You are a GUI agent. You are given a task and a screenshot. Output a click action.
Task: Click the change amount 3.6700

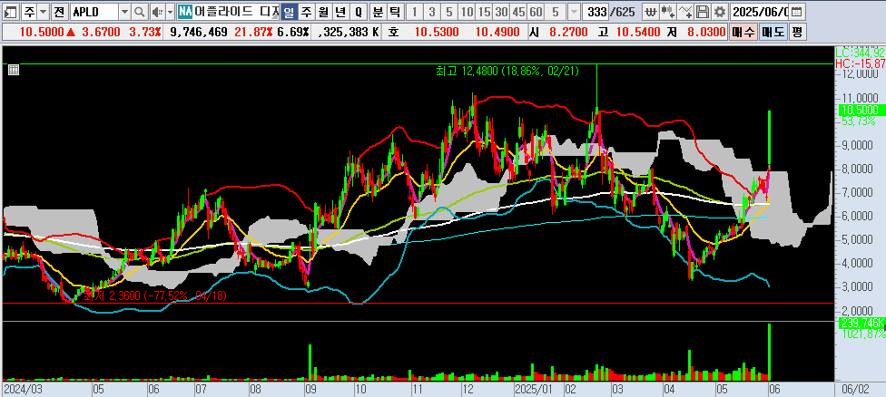pyautogui.click(x=101, y=32)
